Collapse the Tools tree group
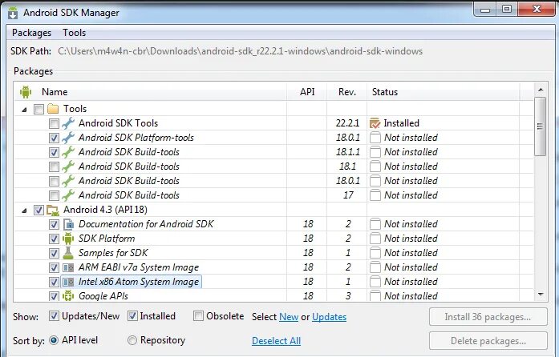 [x=24, y=110]
